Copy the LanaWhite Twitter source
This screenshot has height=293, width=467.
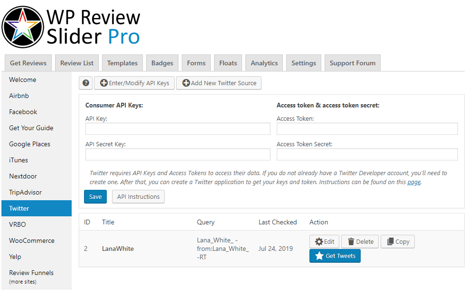pyautogui.click(x=398, y=241)
